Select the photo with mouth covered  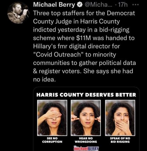tap(120, 118)
